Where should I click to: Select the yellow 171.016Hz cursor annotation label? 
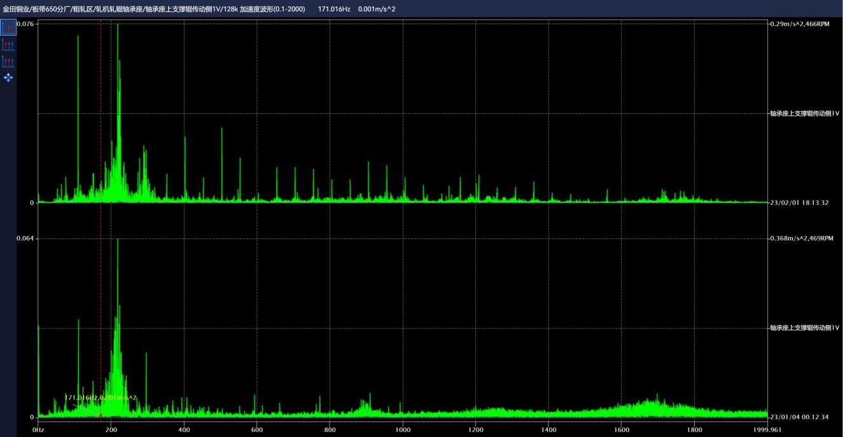coord(101,398)
